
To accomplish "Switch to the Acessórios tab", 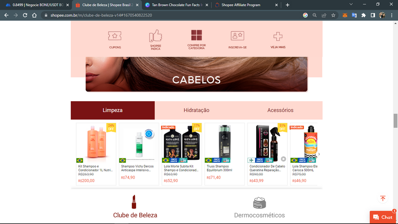I will click(280, 110).
